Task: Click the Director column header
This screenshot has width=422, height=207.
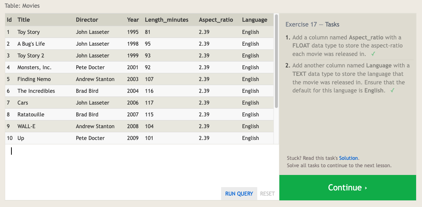Action: [87, 20]
